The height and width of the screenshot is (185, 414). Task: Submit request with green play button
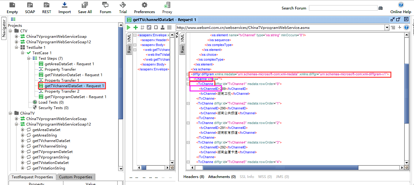pyautogui.click(x=129, y=27)
